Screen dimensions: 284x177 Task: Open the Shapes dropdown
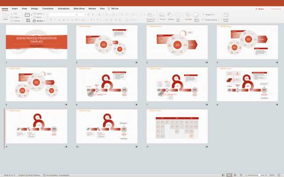[170, 15]
